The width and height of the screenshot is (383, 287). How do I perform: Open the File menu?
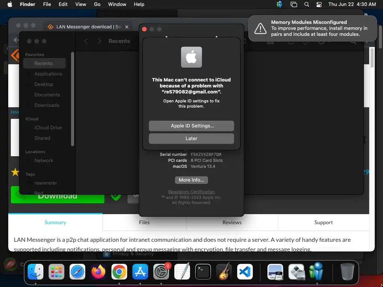click(x=47, y=4)
